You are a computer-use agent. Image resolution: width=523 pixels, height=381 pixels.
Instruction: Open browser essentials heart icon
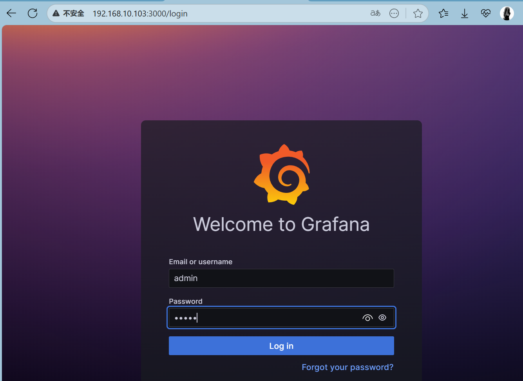(486, 13)
